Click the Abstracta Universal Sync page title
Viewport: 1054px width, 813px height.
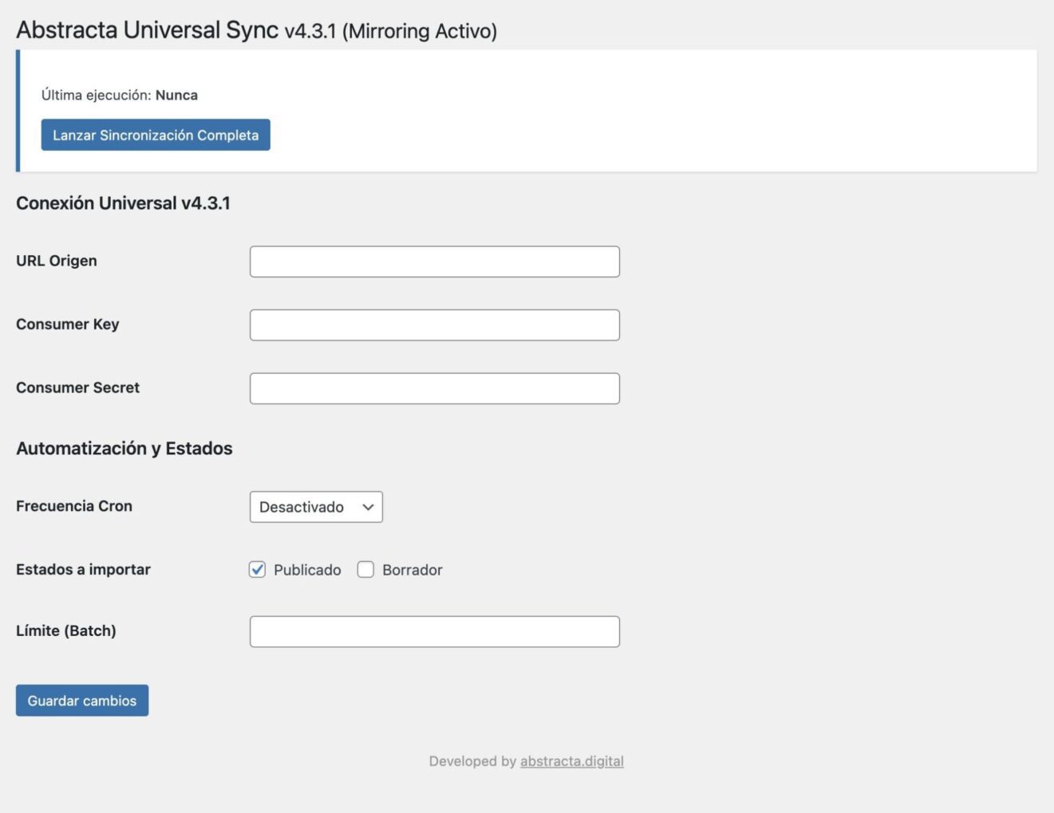coord(256,30)
